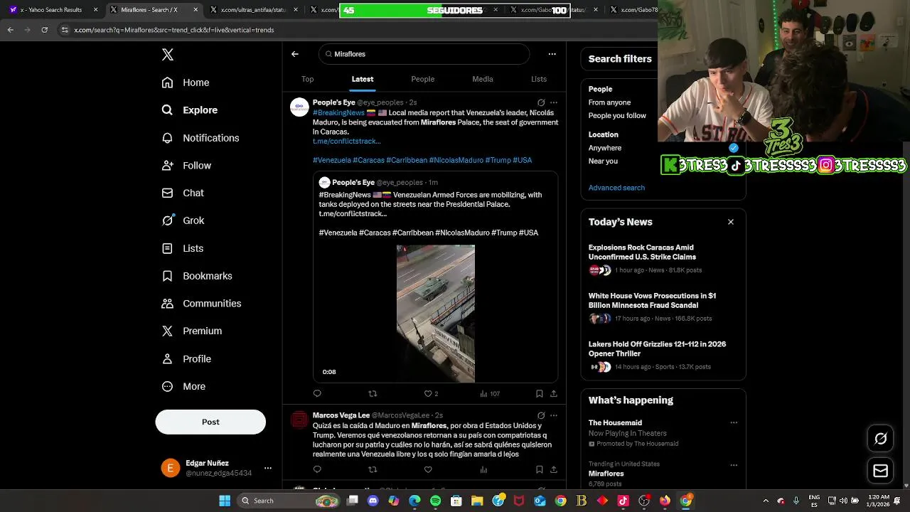Open the Follow page in the sidebar
The width and height of the screenshot is (910, 512).
(186, 166)
